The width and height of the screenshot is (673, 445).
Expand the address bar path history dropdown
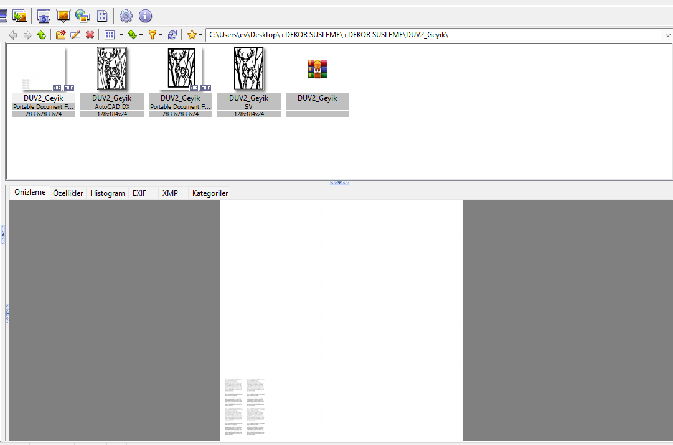(x=667, y=35)
